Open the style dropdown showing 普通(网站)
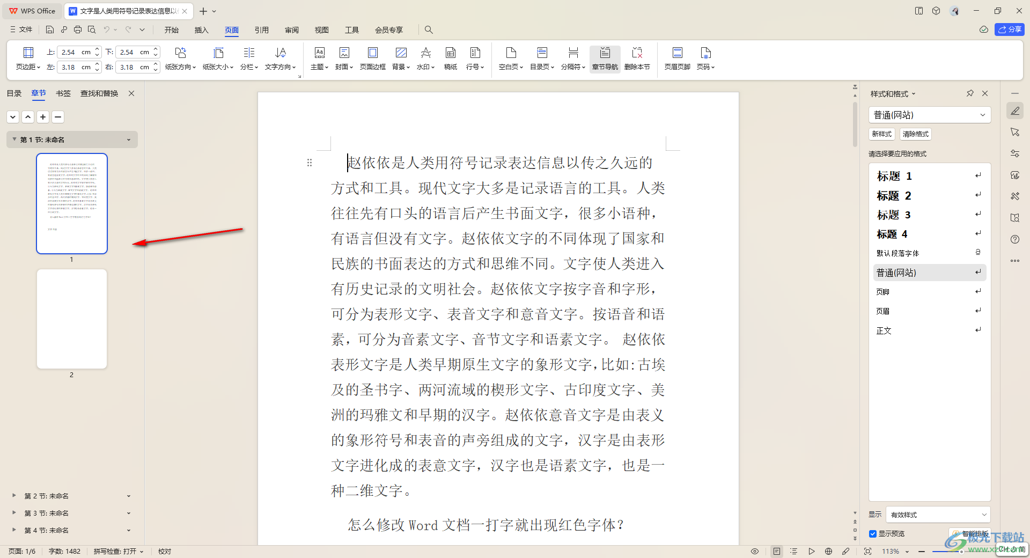The image size is (1030, 558). point(930,115)
